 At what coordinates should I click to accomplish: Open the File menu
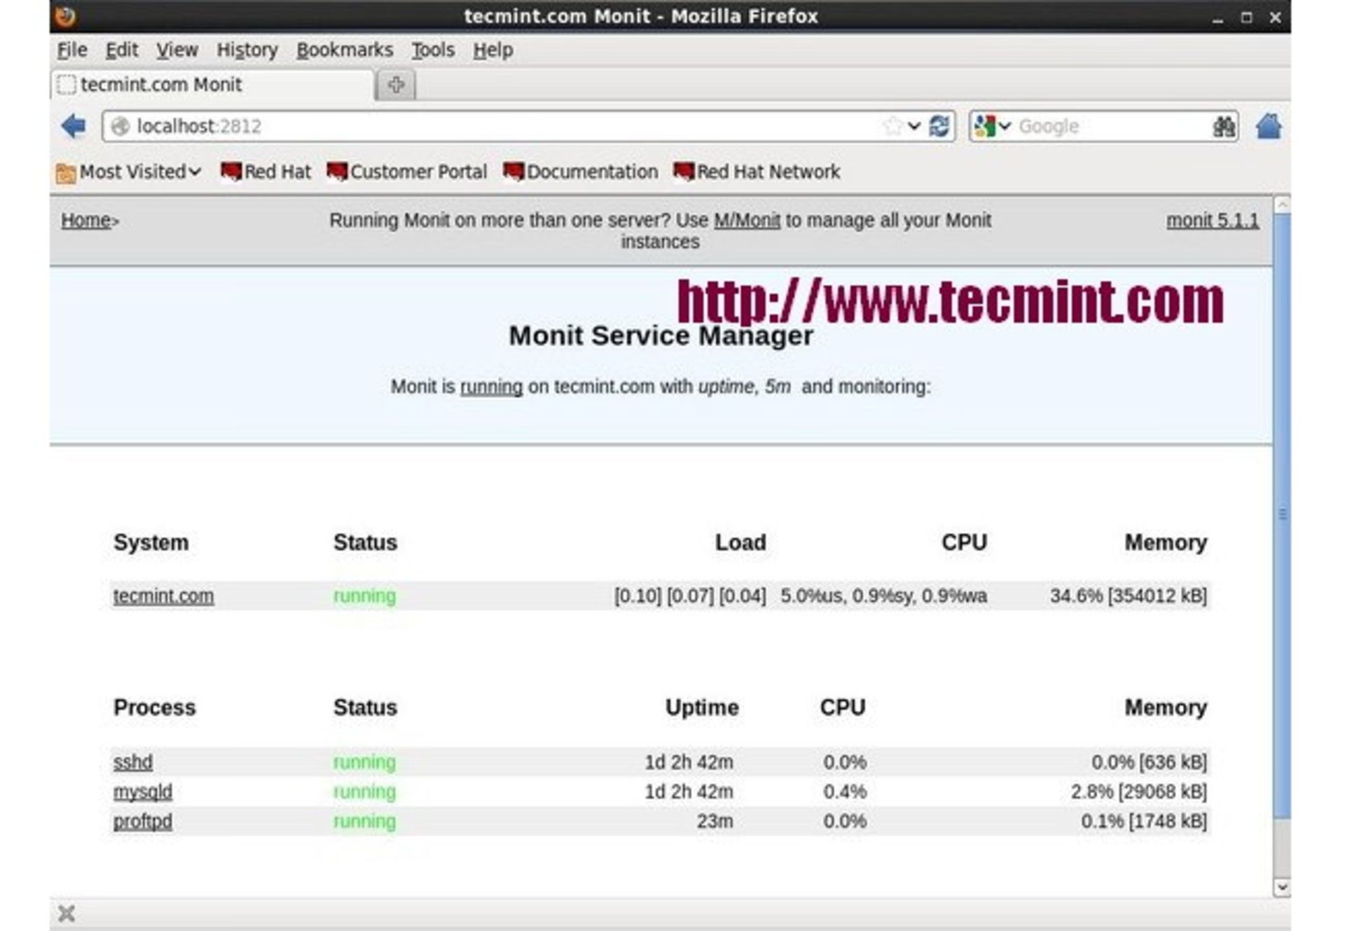[x=72, y=50]
